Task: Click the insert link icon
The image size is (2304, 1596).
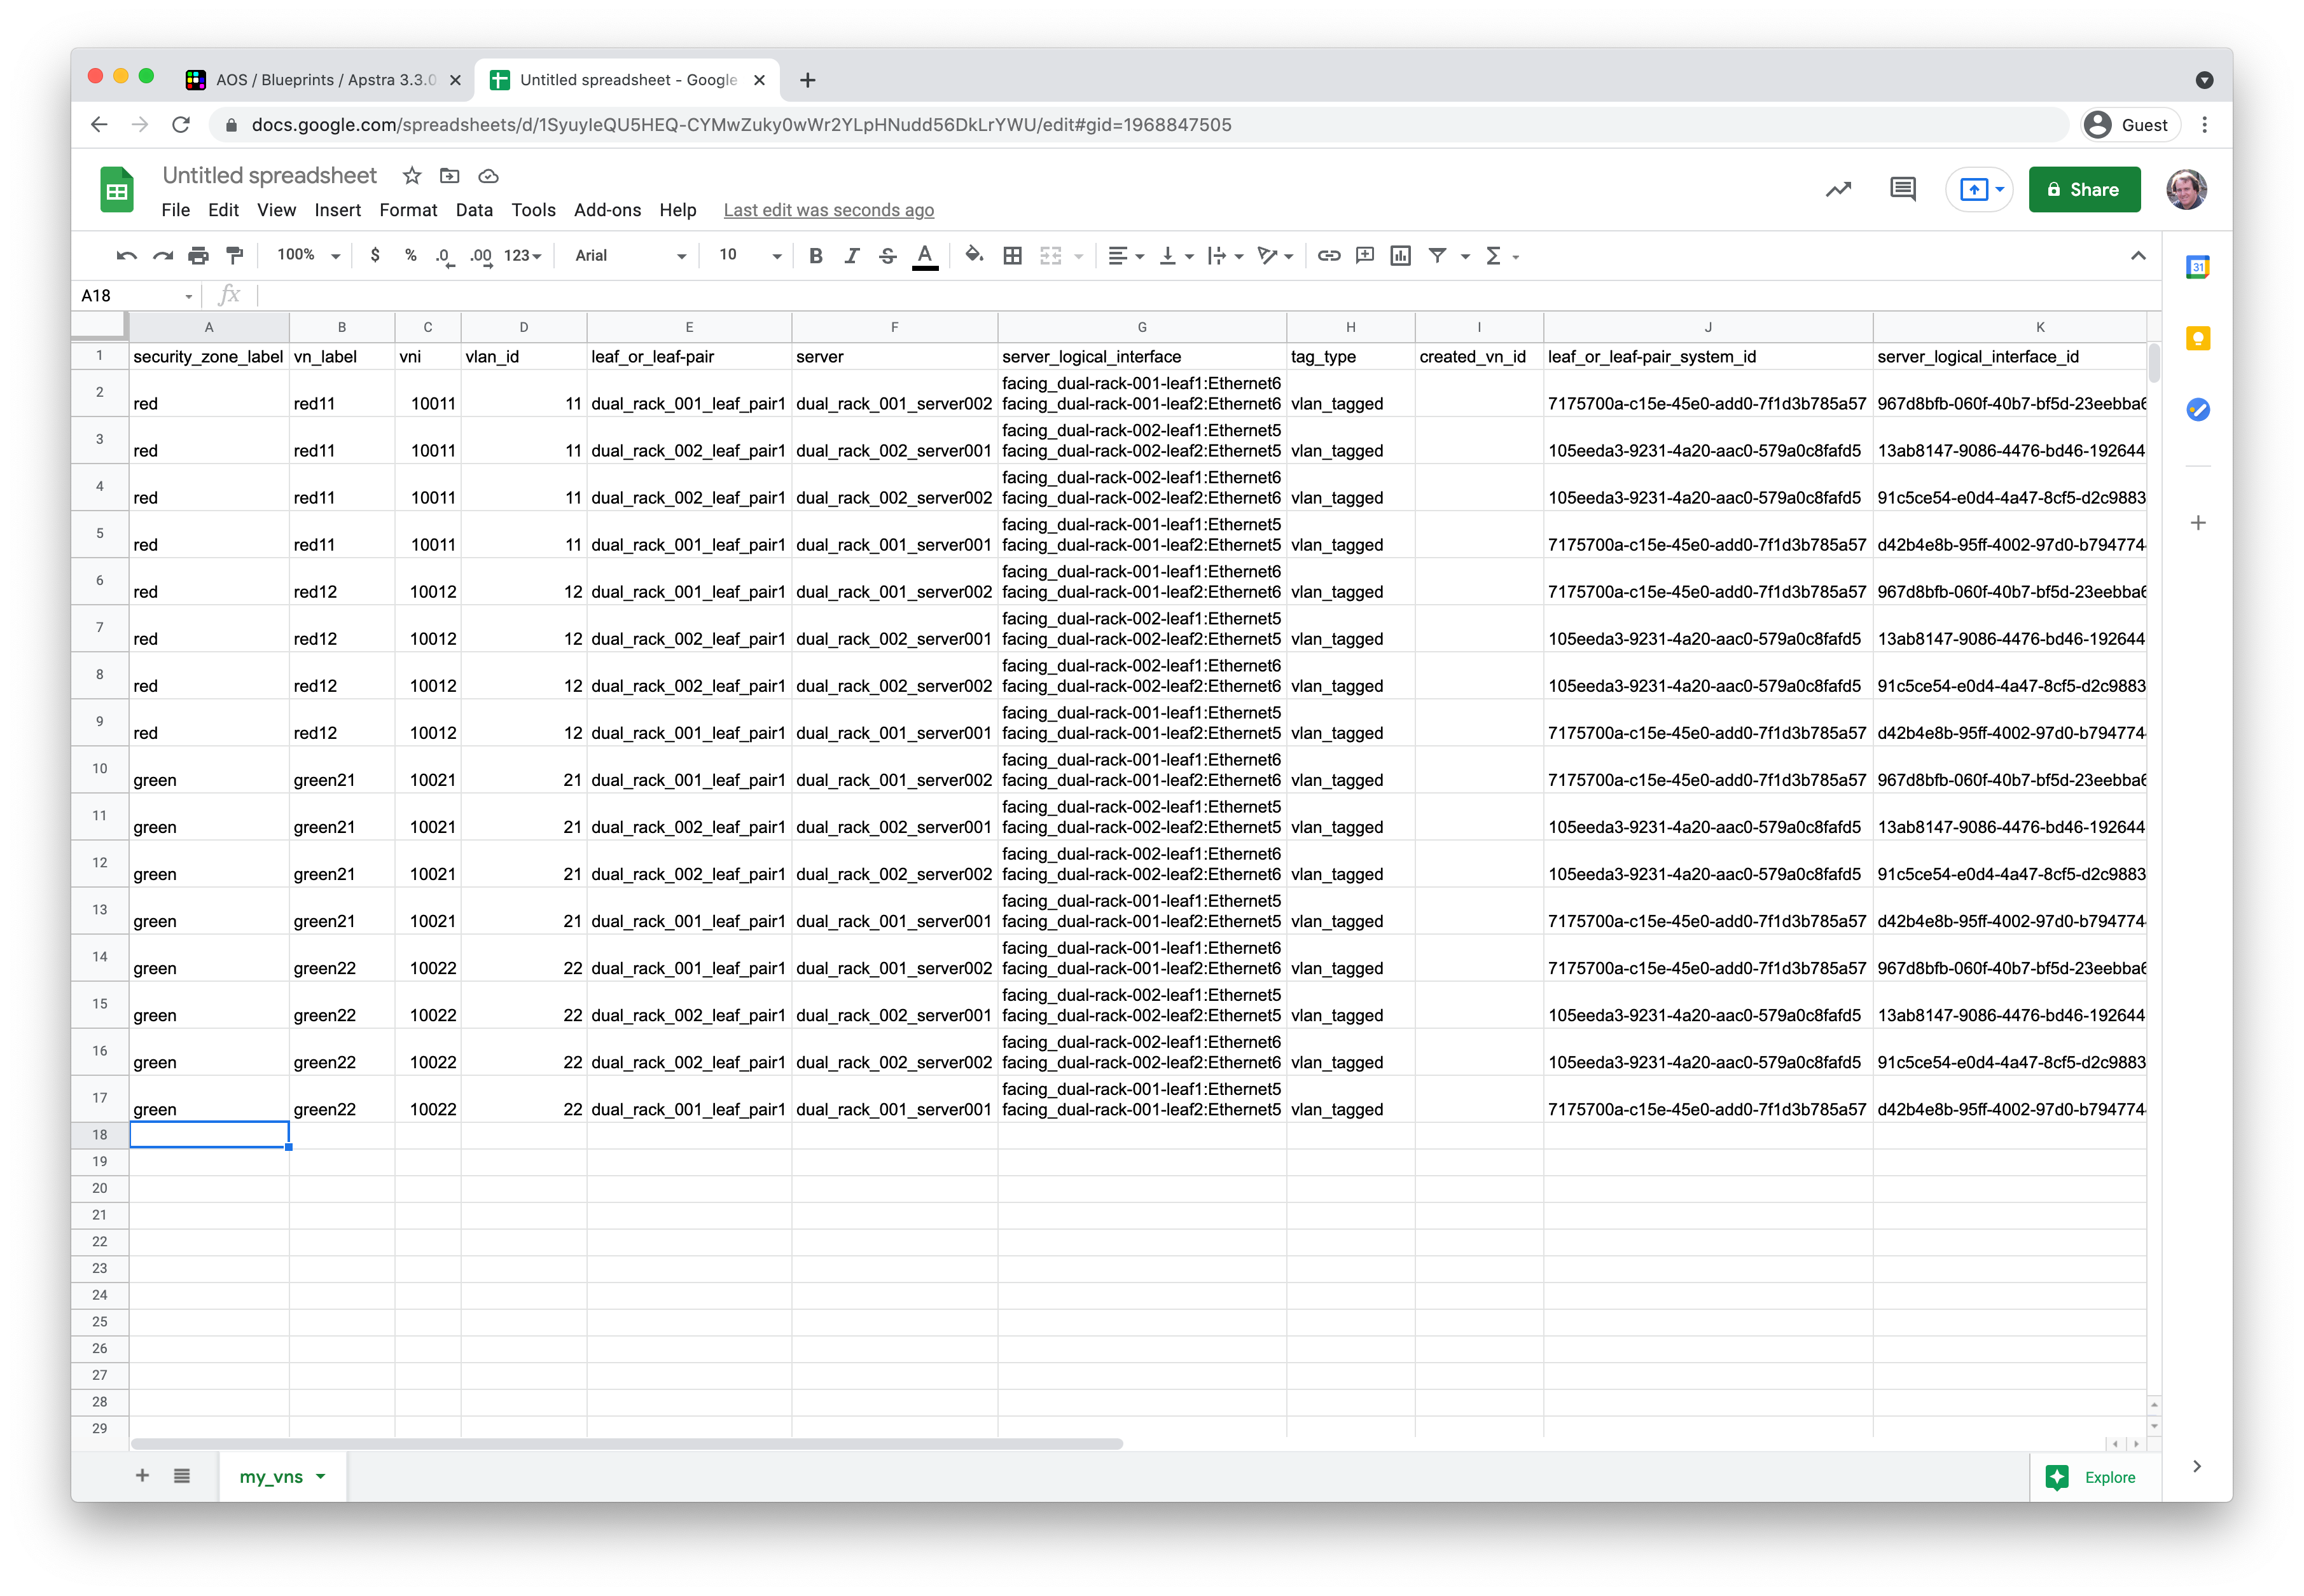Action: (1329, 256)
